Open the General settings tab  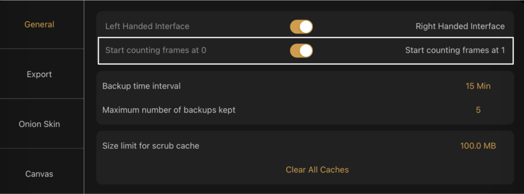tap(39, 25)
